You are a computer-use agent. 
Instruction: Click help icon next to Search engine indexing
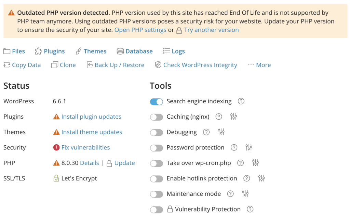click(241, 101)
